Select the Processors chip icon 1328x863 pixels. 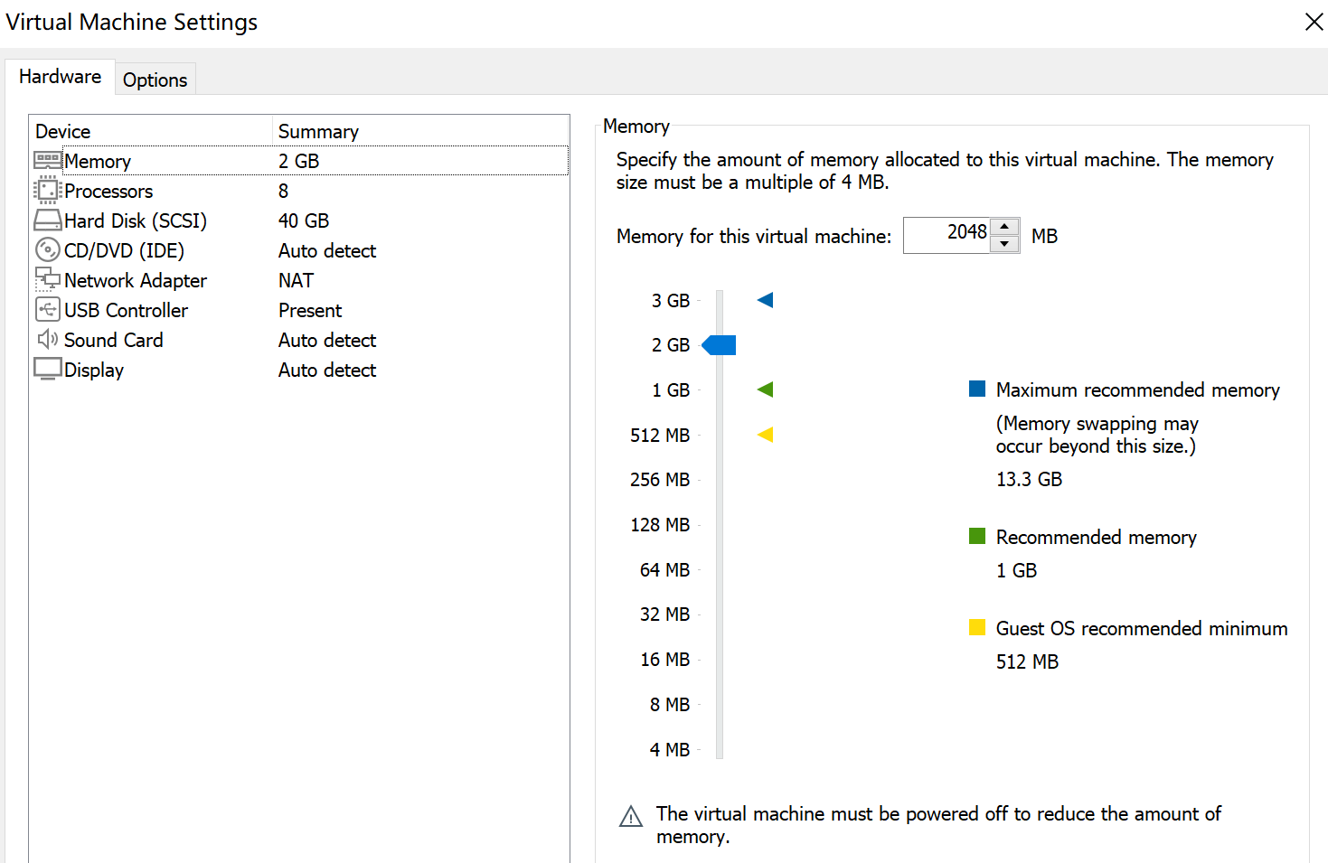(x=48, y=191)
